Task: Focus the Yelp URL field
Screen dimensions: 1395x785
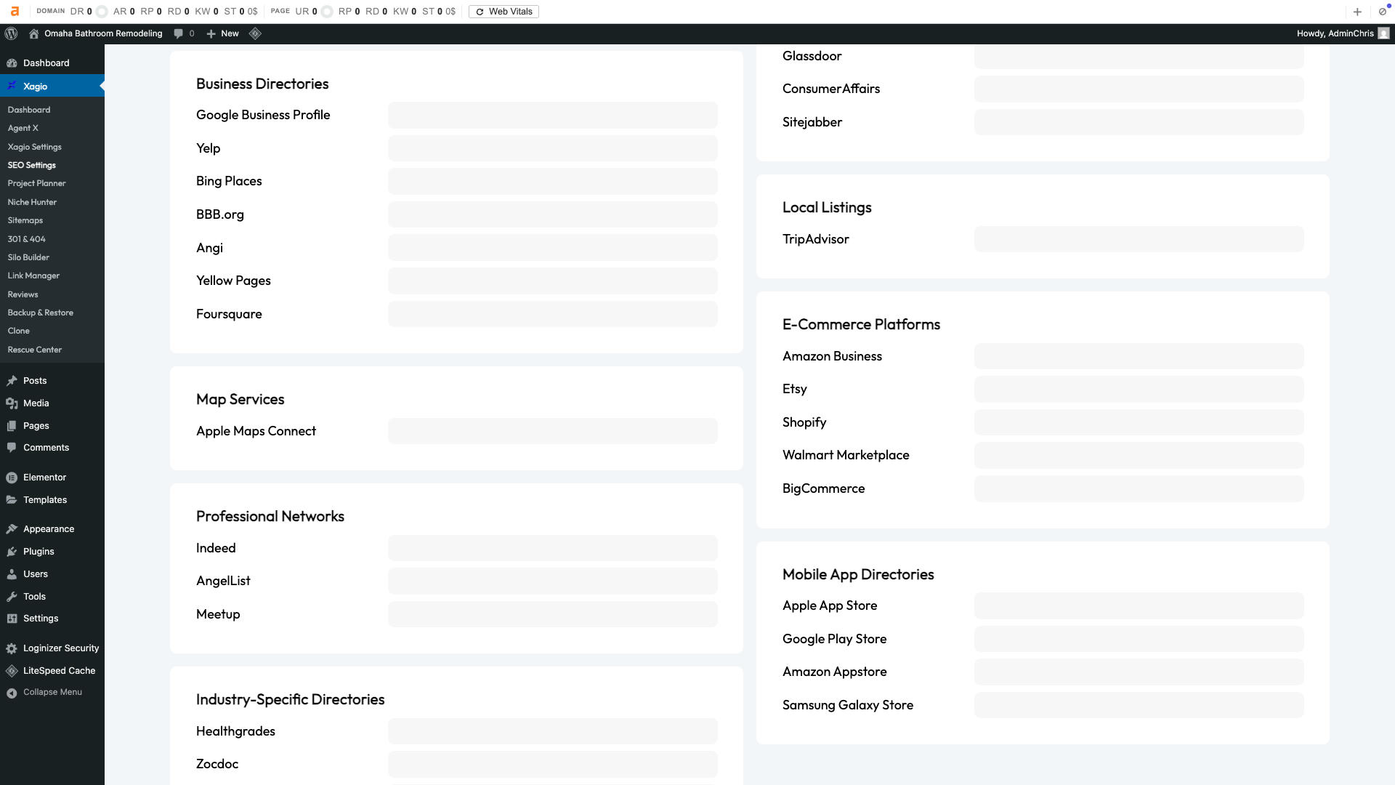Action: 552,148
